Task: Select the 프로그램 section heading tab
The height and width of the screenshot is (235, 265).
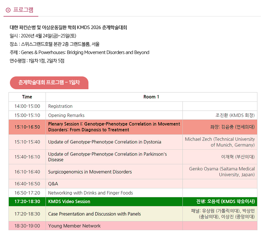Action: click(23, 10)
